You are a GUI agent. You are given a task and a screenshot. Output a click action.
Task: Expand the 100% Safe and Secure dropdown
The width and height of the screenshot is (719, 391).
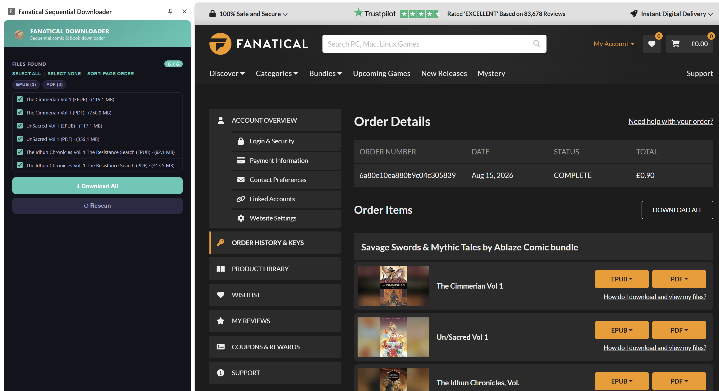click(285, 14)
